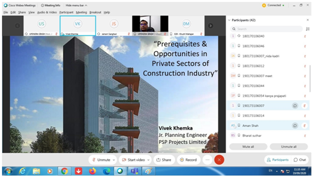Show previous video thumbnails with left arrow
Image resolution: width=319 pixels, height=183 pixels.
click(x=17, y=26)
